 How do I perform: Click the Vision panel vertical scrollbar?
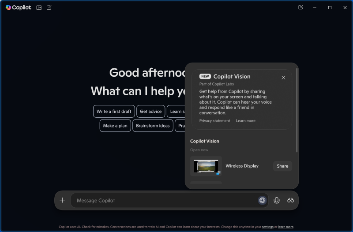click(297, 110)
